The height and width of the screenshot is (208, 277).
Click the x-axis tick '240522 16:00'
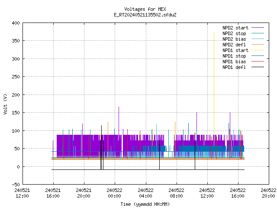pos(238,193)
